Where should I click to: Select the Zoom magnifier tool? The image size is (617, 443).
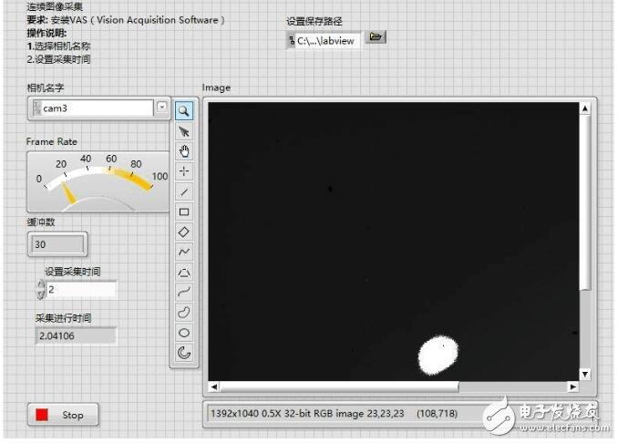184,110
